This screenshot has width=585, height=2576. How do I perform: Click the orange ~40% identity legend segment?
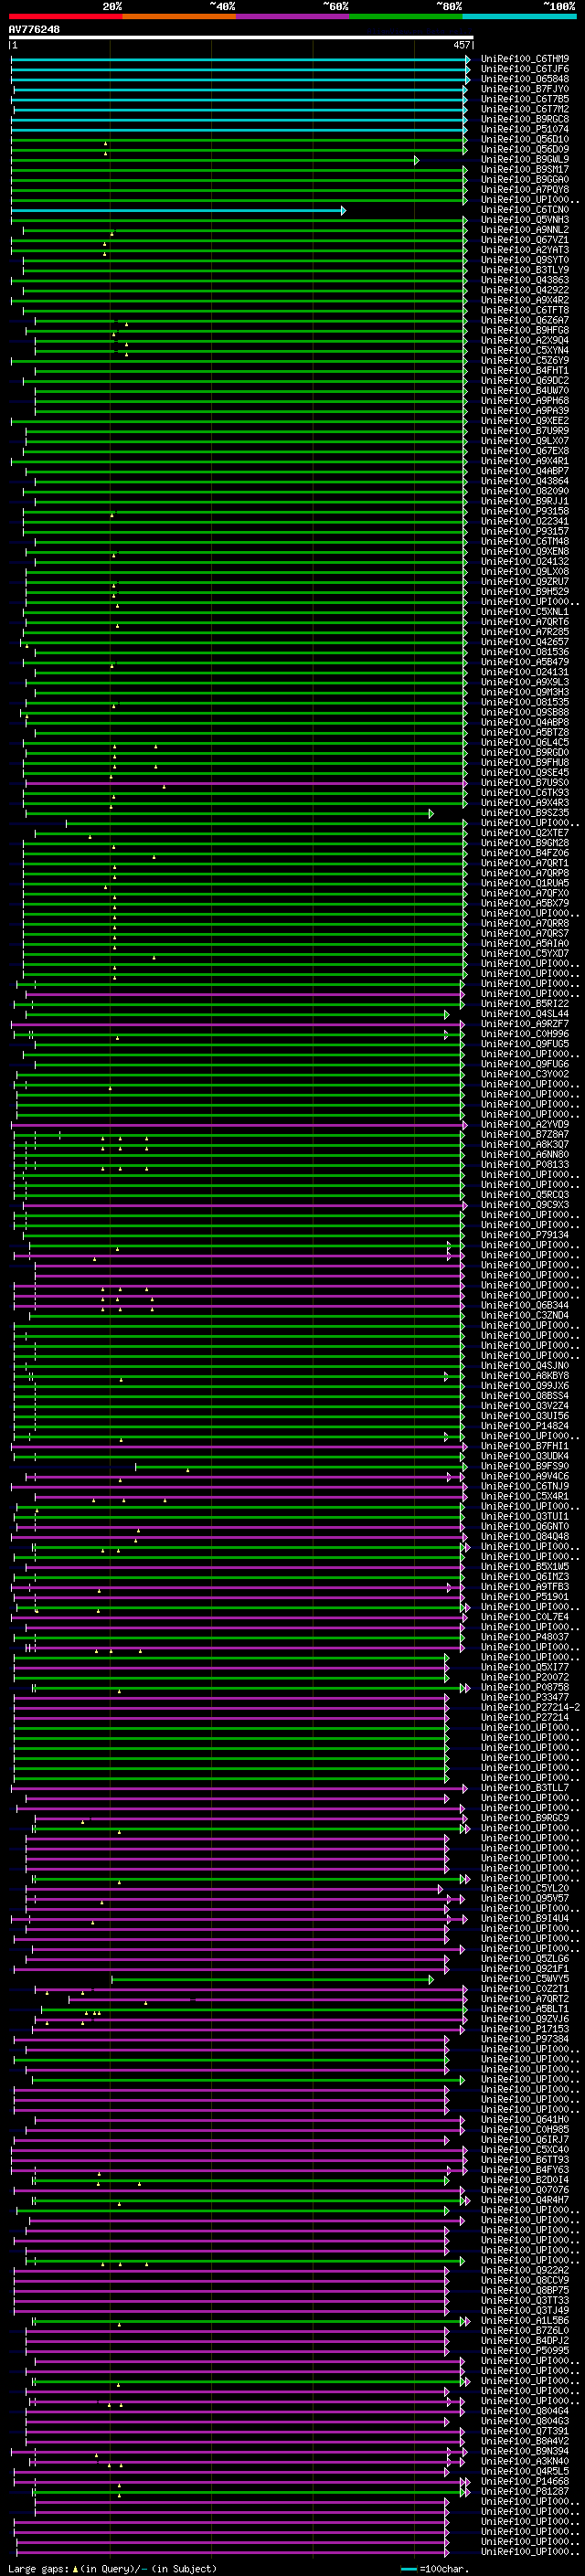pyautogui.click(x=179, y=16)
